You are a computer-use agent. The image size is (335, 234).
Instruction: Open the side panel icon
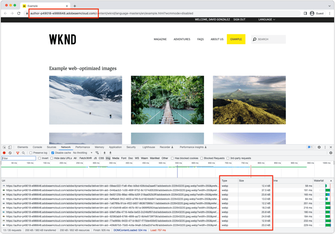pos(306,13)
